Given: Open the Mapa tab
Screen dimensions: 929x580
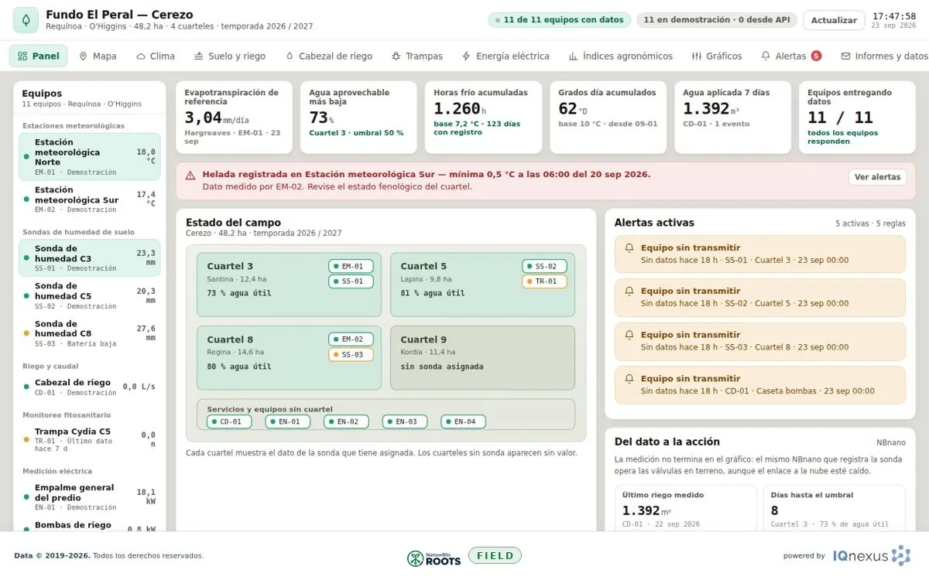Looking at the screenshot, I should point(98,56).
